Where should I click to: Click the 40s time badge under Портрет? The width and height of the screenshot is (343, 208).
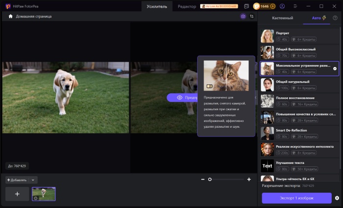[x=282, y=39]
